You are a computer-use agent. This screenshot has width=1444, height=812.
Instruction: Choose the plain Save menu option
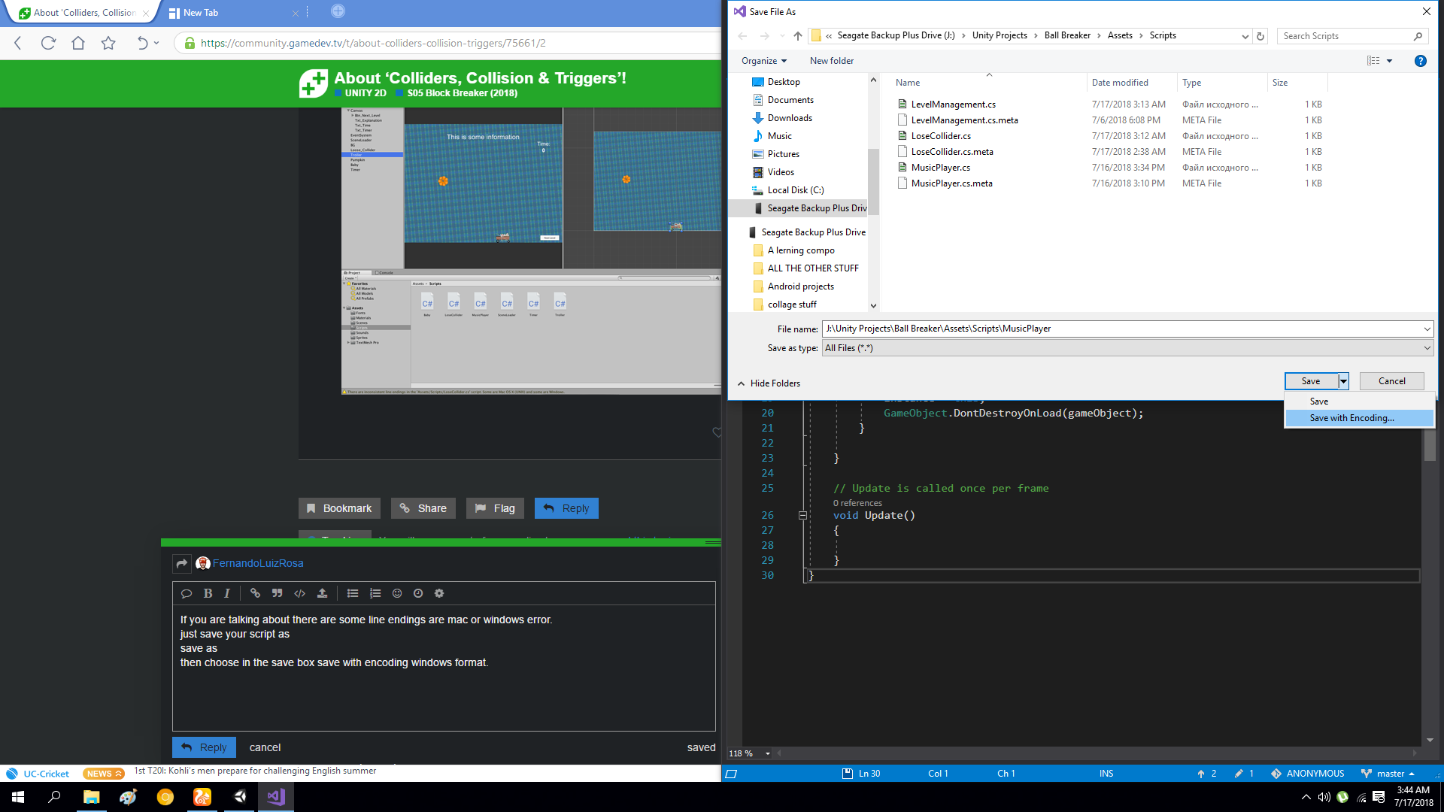coord(1359,401)
